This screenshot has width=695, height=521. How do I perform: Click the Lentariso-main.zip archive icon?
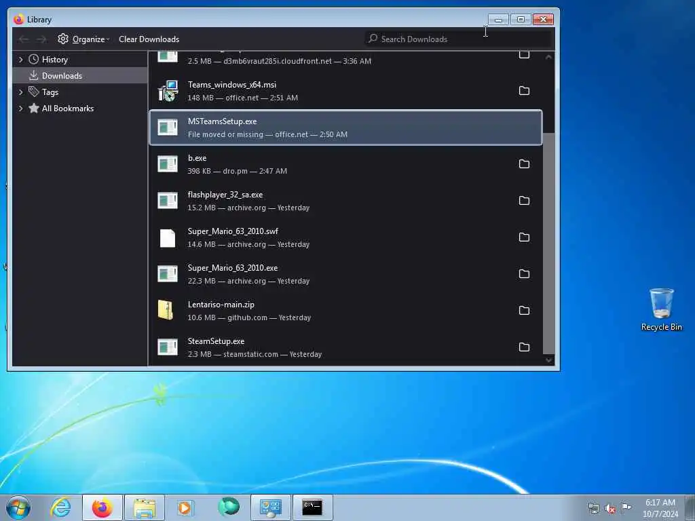tap(166, 310)
